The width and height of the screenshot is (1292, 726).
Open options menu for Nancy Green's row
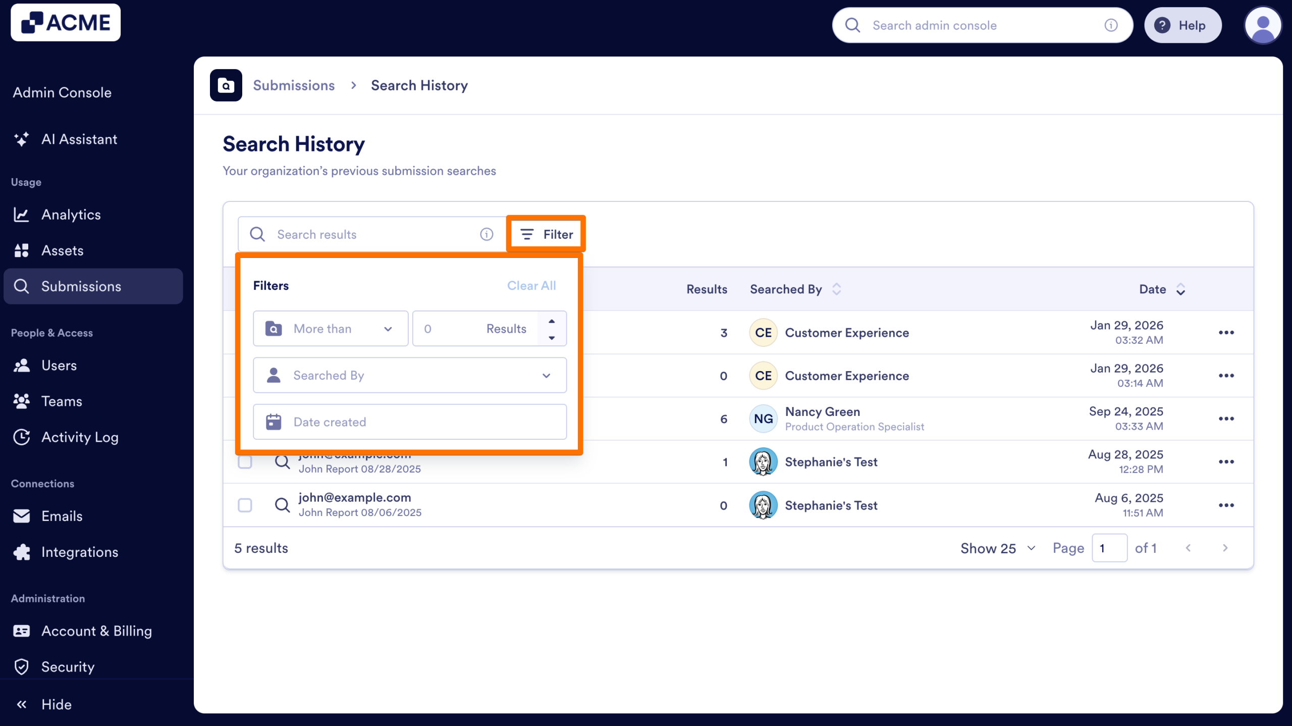coord(1227,419)
